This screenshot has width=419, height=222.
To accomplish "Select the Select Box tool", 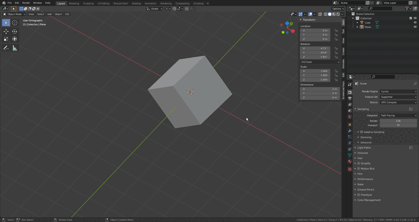I will 6,23.
